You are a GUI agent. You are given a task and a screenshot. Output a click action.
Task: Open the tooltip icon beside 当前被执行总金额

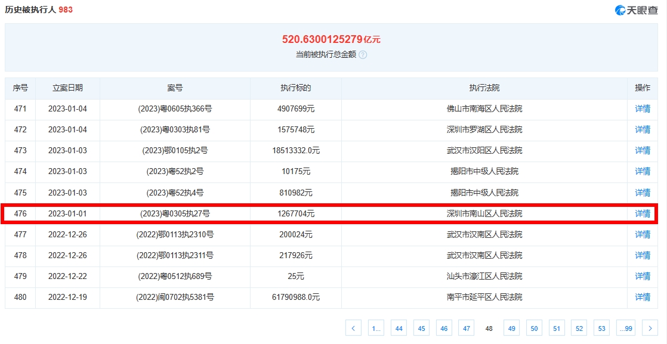pos(363,54)
